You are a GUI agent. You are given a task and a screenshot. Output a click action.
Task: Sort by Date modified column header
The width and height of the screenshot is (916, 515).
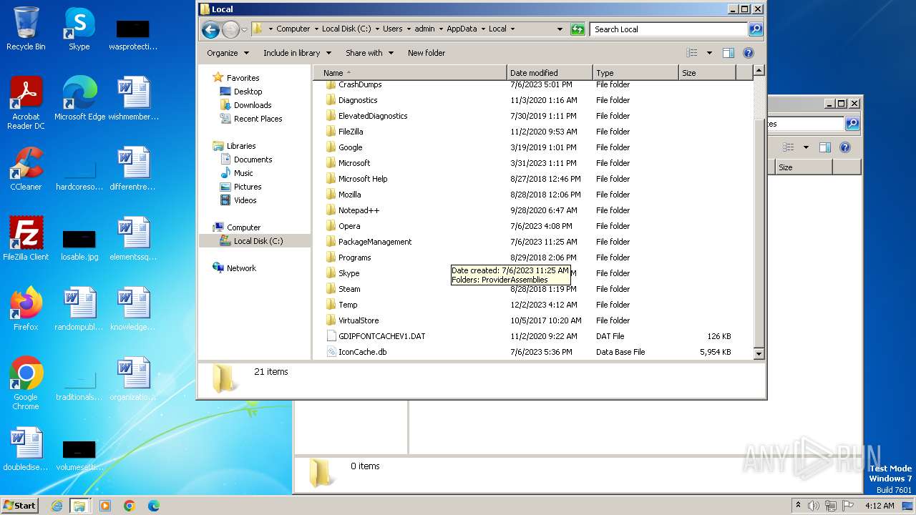[x=550, y=73]
